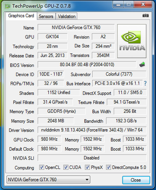Click the Default Clock row Memory 1502 MHz field
This screenshot has height=190, width=156.
tap(93, 149)
